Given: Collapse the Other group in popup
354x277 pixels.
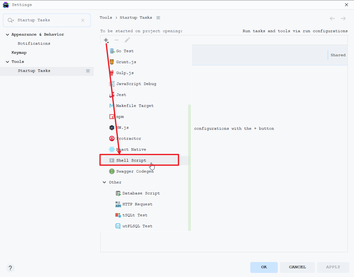Looking at the screenshot, I should pos(104,182).
